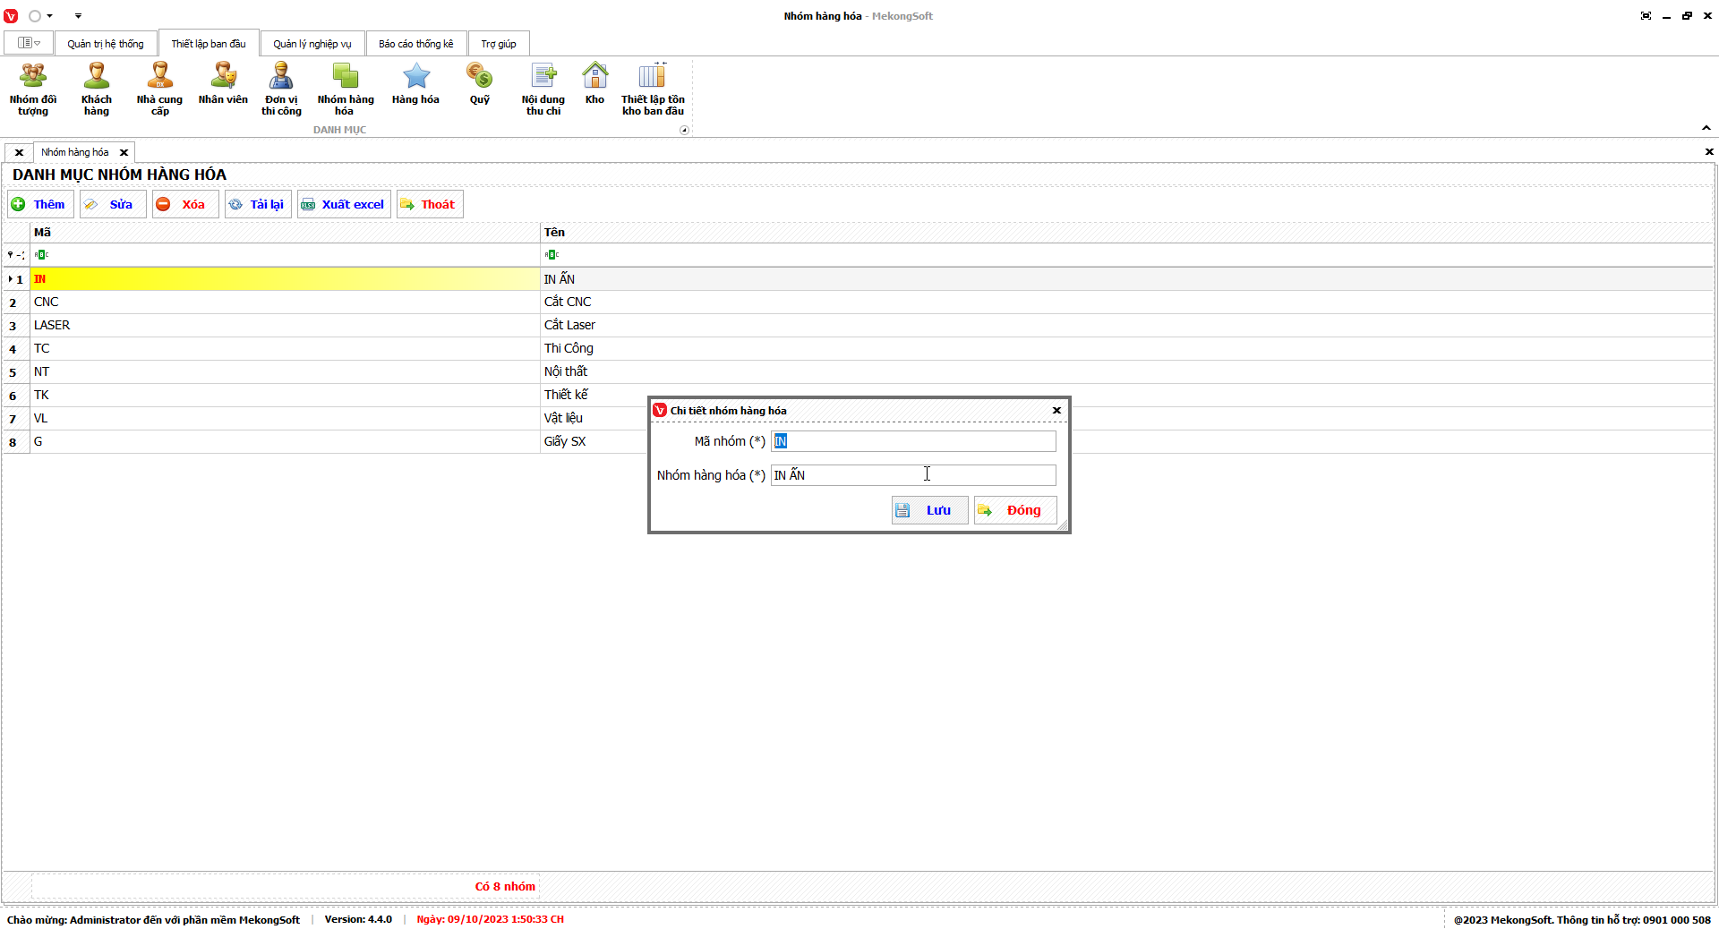
Task: Click the MekongSoft application logo
Action: pos(11,16)
